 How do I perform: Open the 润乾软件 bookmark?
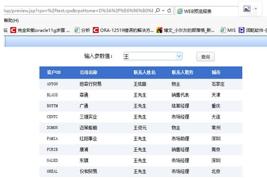pyautogui.click(x=253, y=30)
